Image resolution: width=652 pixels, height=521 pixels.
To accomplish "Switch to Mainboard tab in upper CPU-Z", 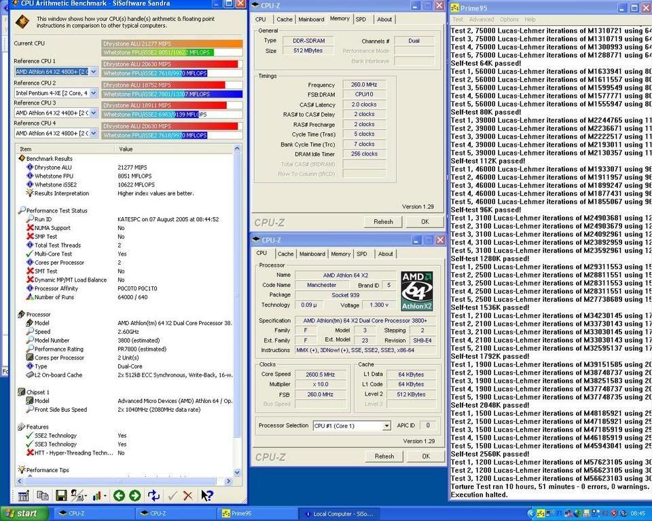I will pos(311,19).
